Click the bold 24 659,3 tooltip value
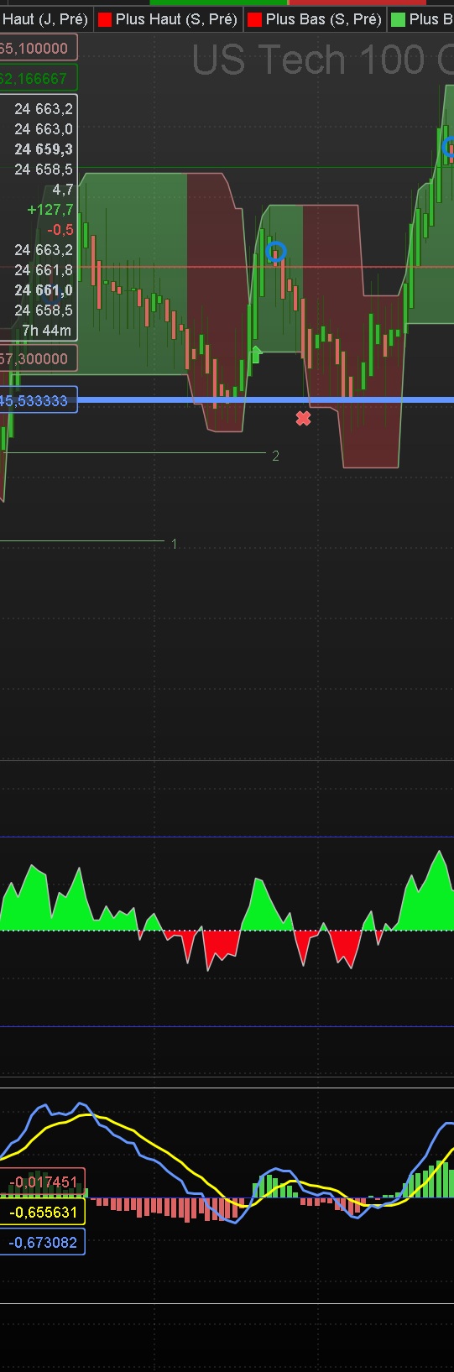The image size is (454, 1372). point(44,149)
